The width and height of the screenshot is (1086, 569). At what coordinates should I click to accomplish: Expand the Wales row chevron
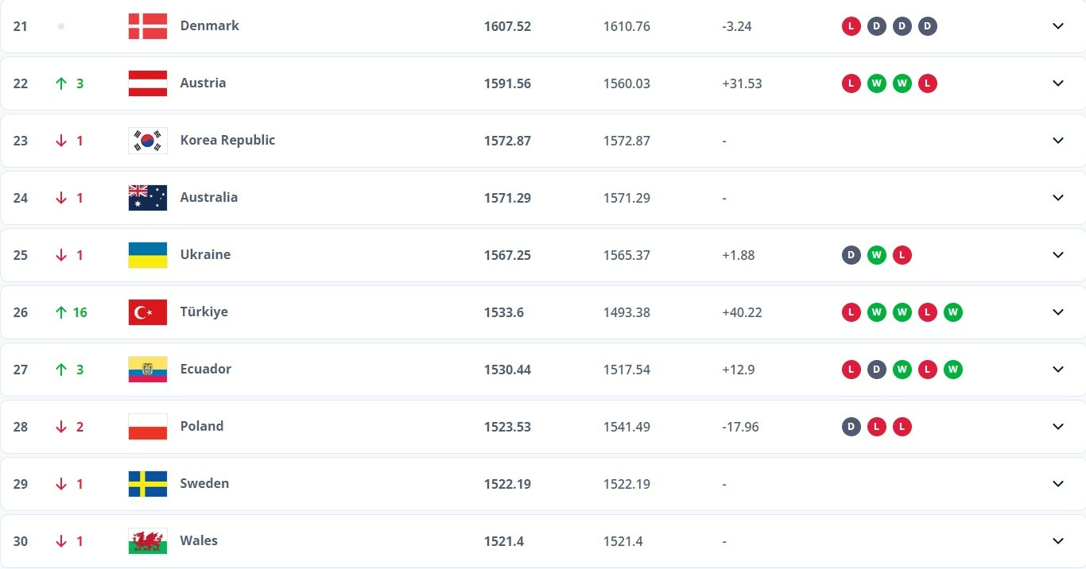tap(1058, 541)
